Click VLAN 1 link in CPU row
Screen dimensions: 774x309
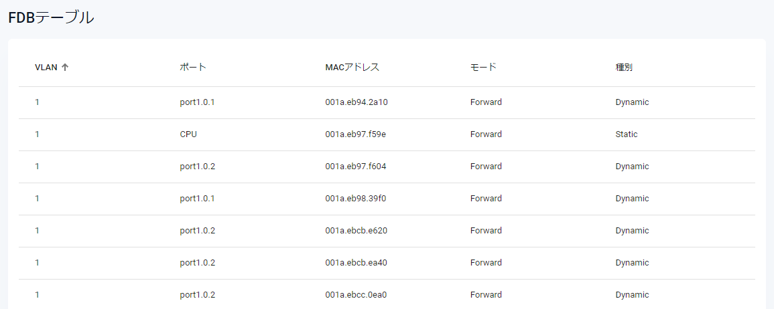[37, 134]
